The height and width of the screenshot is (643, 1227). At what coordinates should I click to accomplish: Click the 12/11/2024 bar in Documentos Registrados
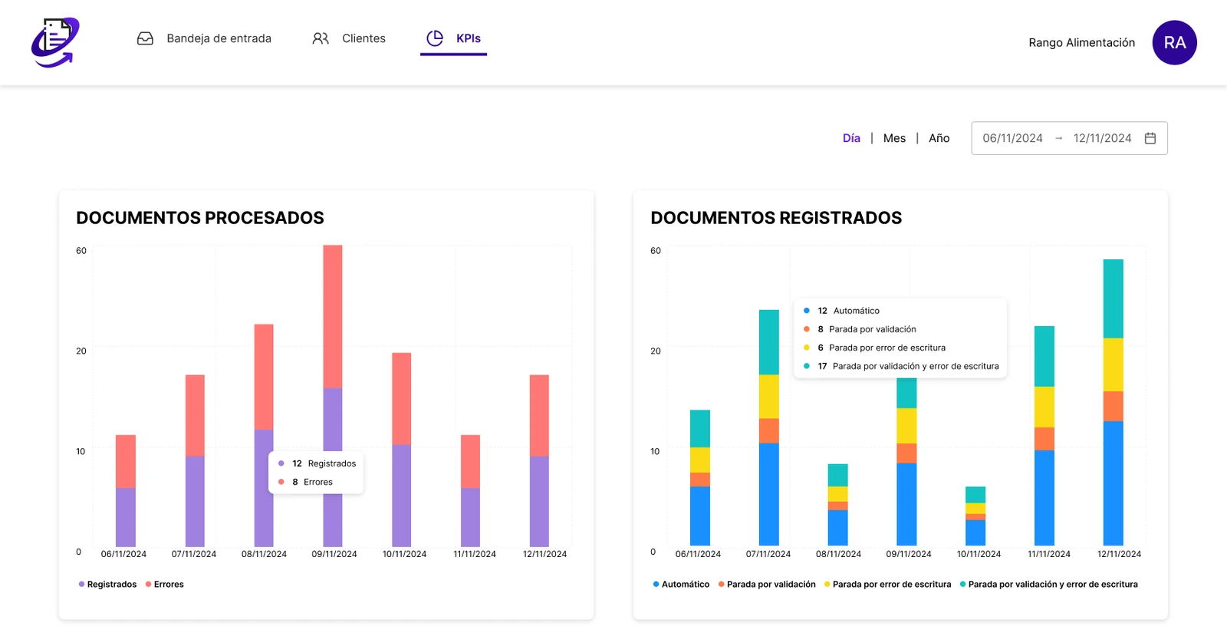(1114, 403)
